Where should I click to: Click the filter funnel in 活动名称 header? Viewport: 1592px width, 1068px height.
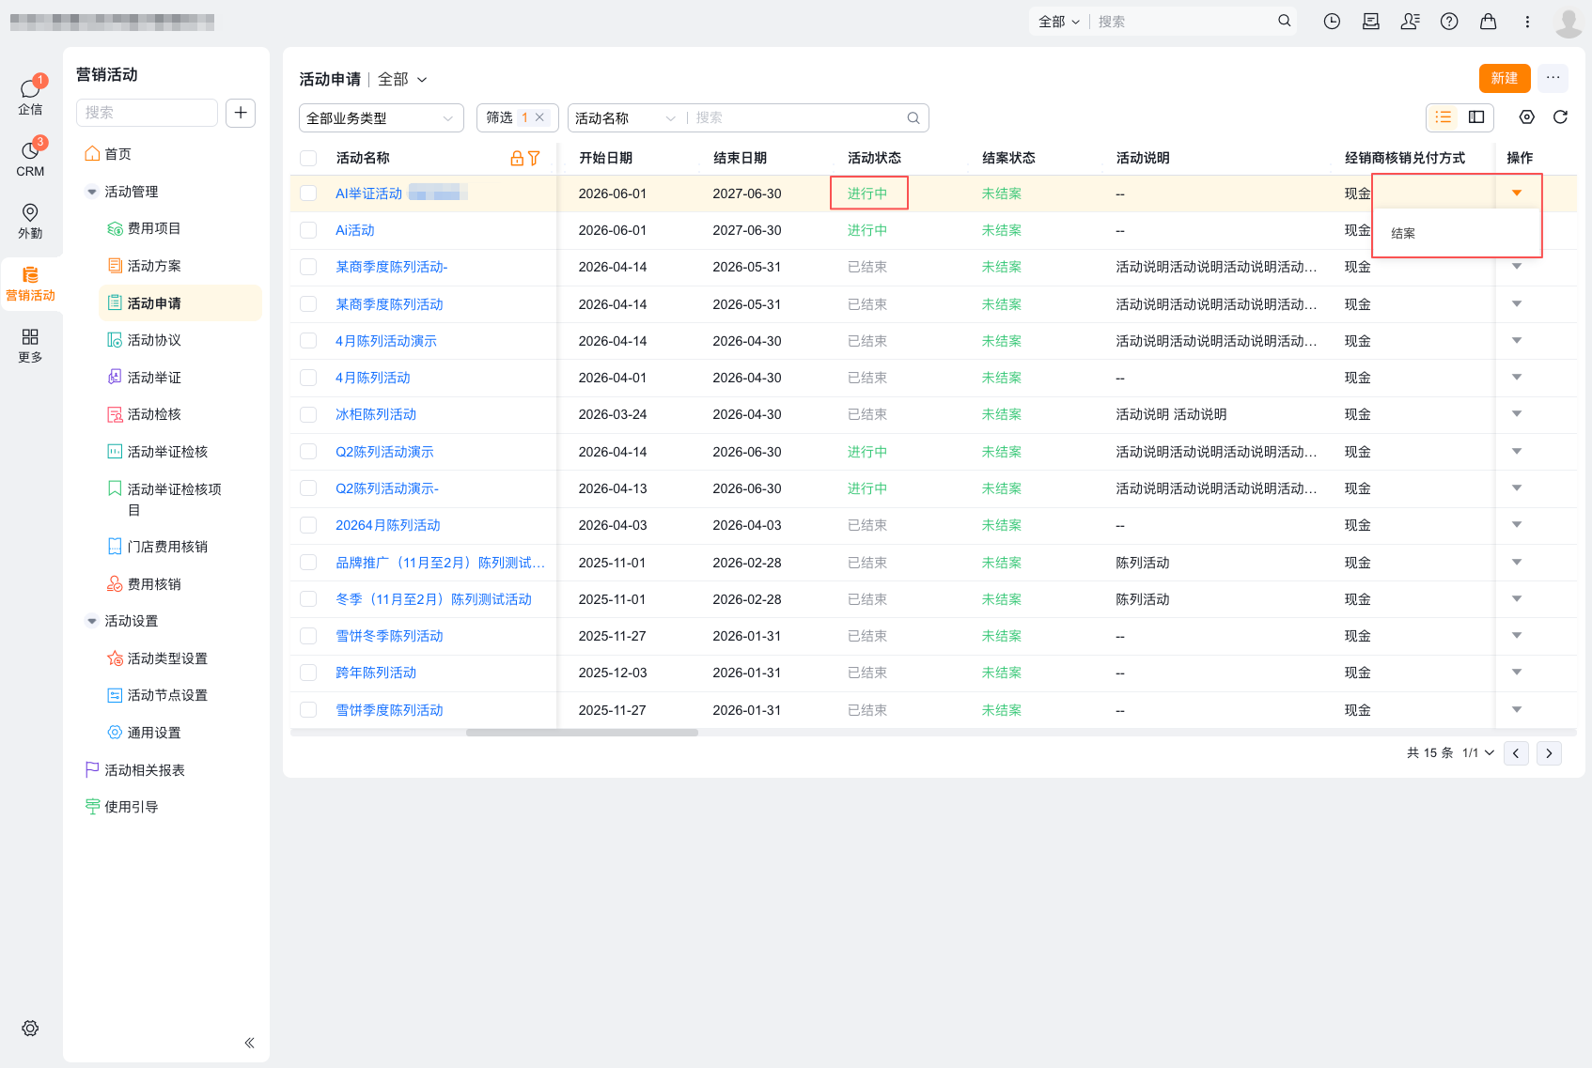(x=534, y=158)
